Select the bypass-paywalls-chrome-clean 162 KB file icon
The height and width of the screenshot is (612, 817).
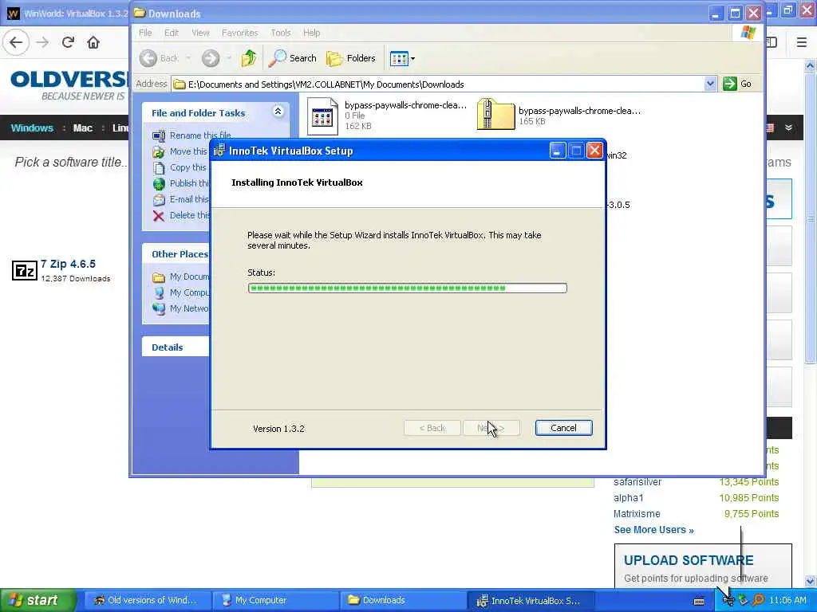pos(322,116)
